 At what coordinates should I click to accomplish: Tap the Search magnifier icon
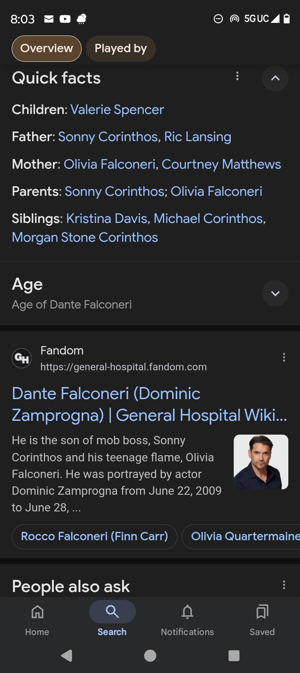(x=112, y=612)
